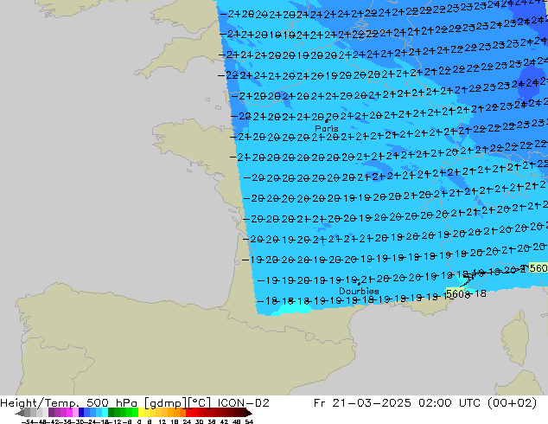
Task: Click the 560 contour label on the southern coast
Action: 456,294
